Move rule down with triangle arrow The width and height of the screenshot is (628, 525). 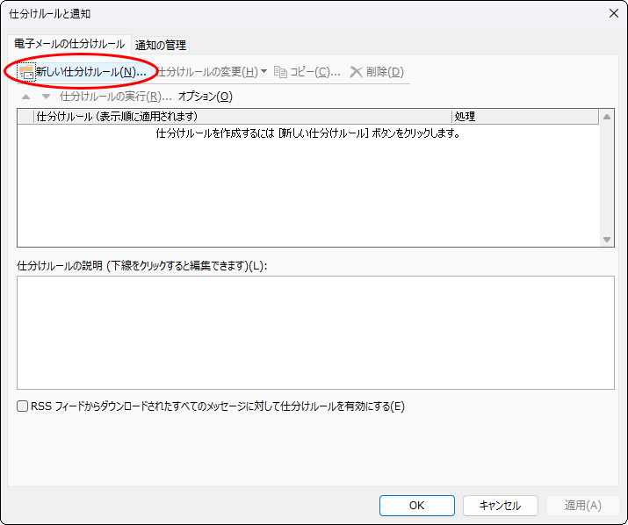pos(46,97)
